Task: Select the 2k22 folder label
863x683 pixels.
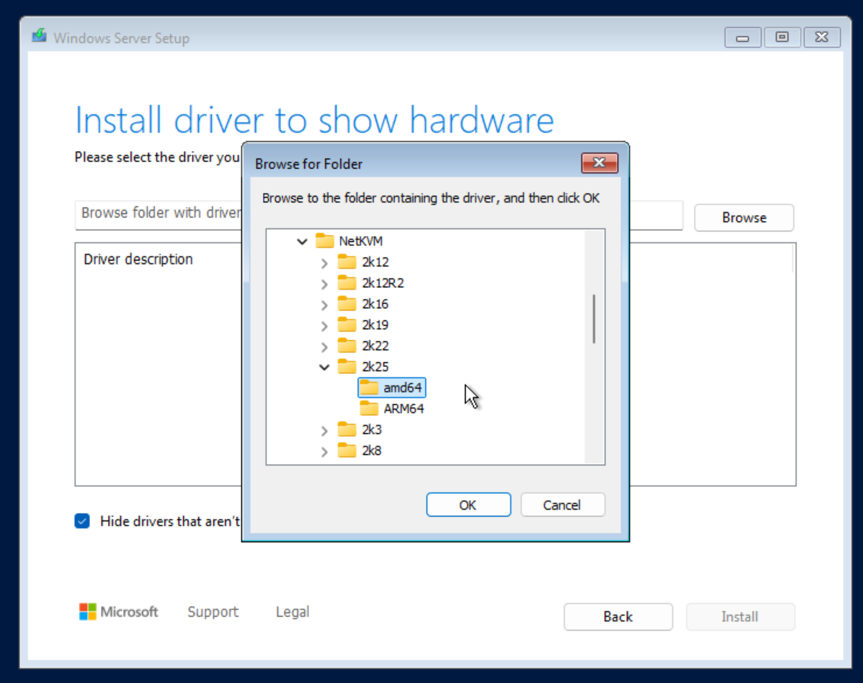Action: [375, 346]
